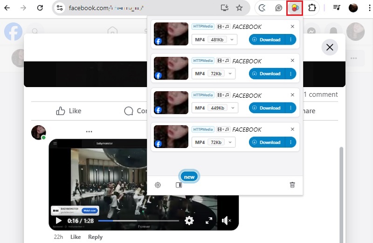The width and height of the screenshot is (373, 243).
Task: Open the Extensions puzzle-piece menu
Action: pos(312,8)
